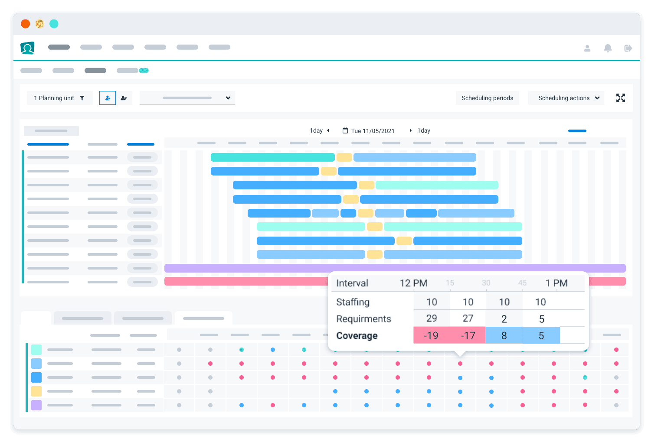Viewport: 658px width, 442px height.
Task: Switch to the person-filter view toggle
Action: point(124,98)
